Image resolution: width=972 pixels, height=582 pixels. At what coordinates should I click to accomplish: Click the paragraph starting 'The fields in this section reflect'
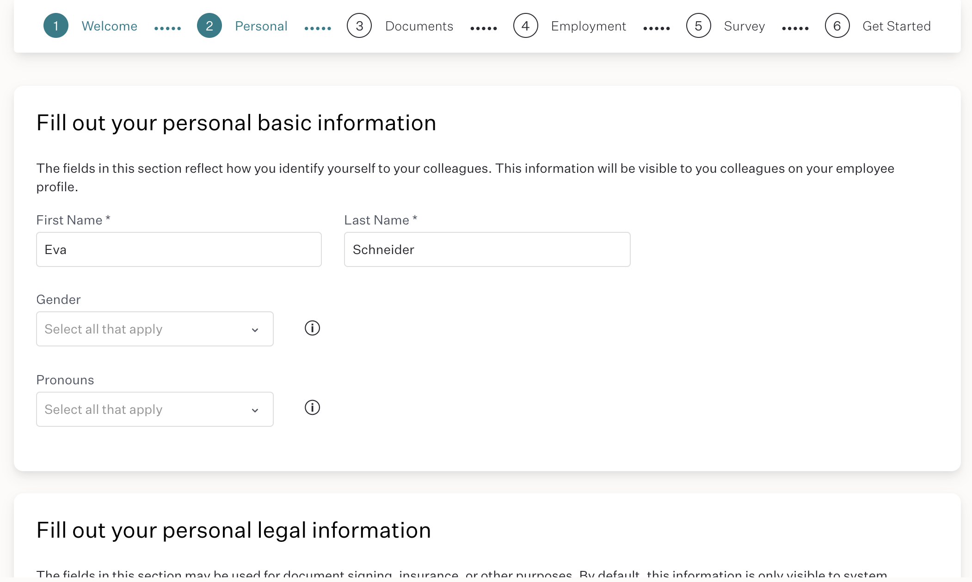click(x=465, y=177)
